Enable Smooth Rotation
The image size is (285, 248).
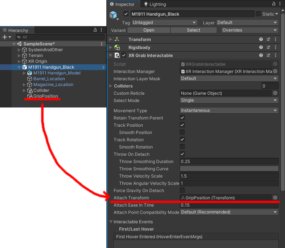(182, 147)
